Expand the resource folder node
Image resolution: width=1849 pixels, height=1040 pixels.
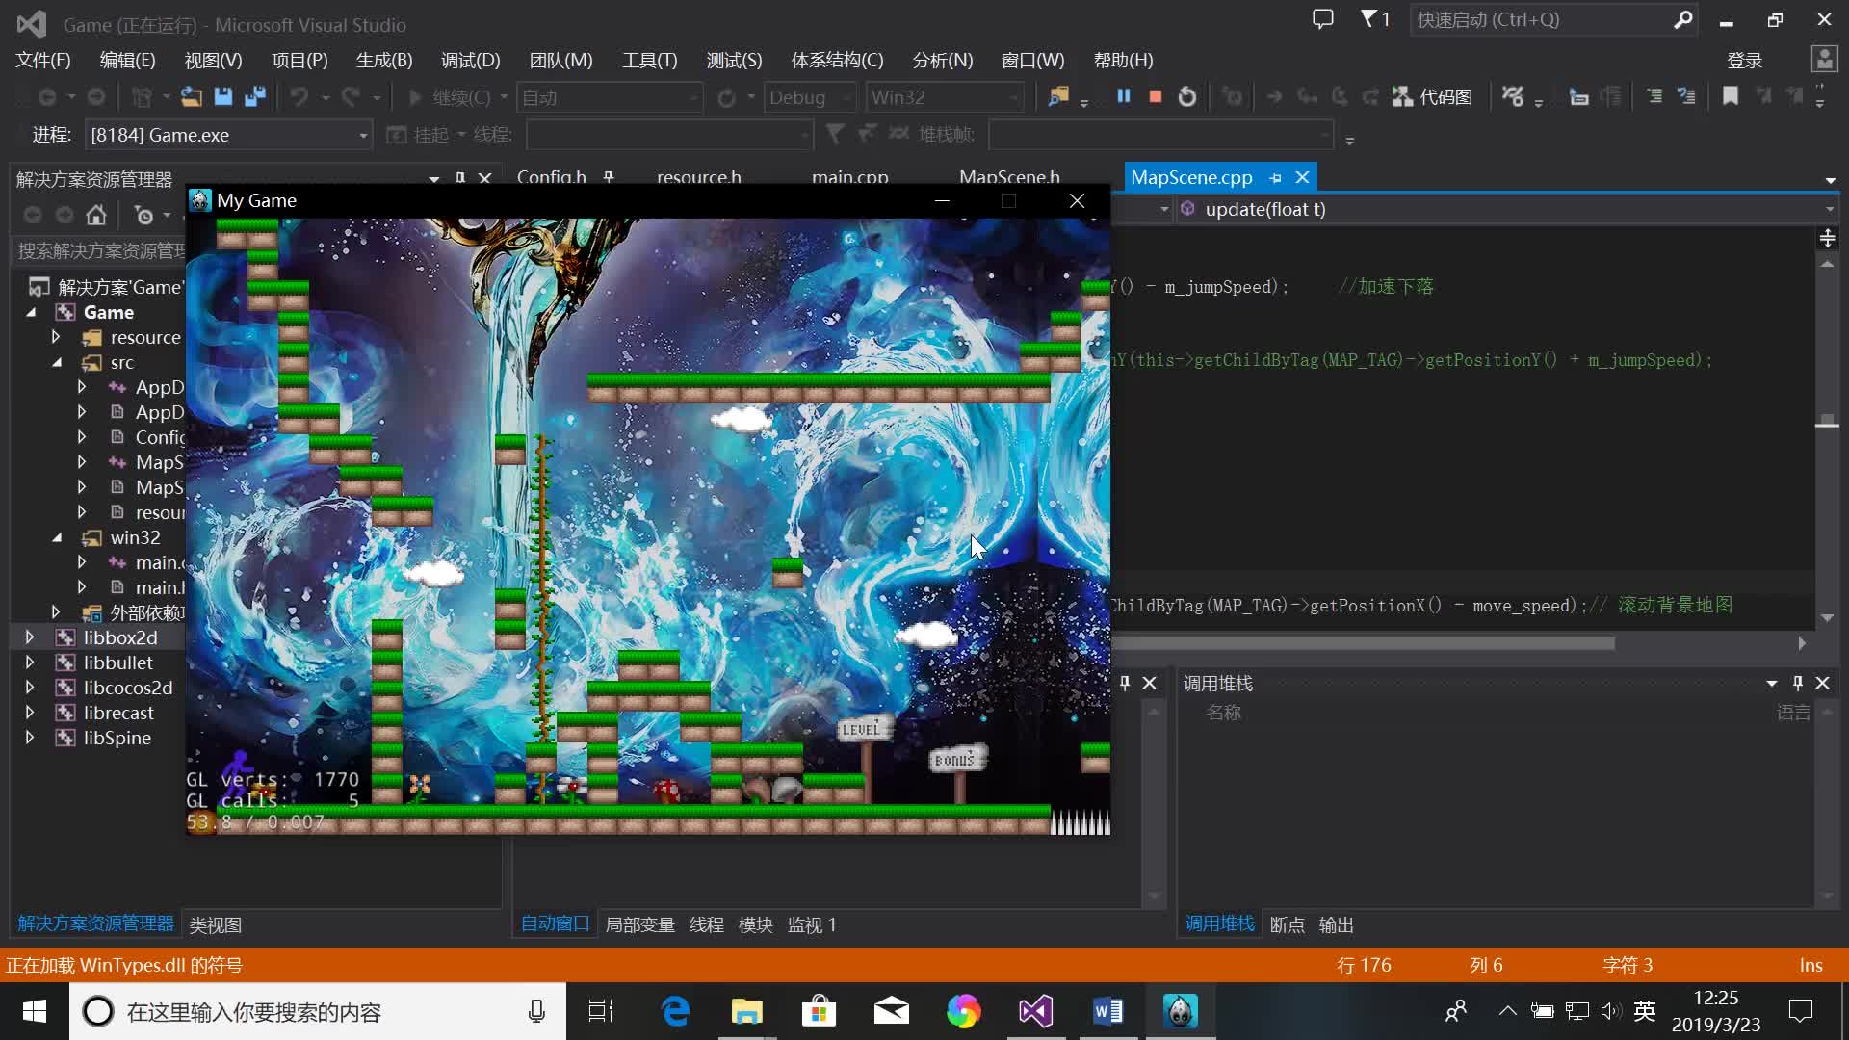tap(56, 337)
